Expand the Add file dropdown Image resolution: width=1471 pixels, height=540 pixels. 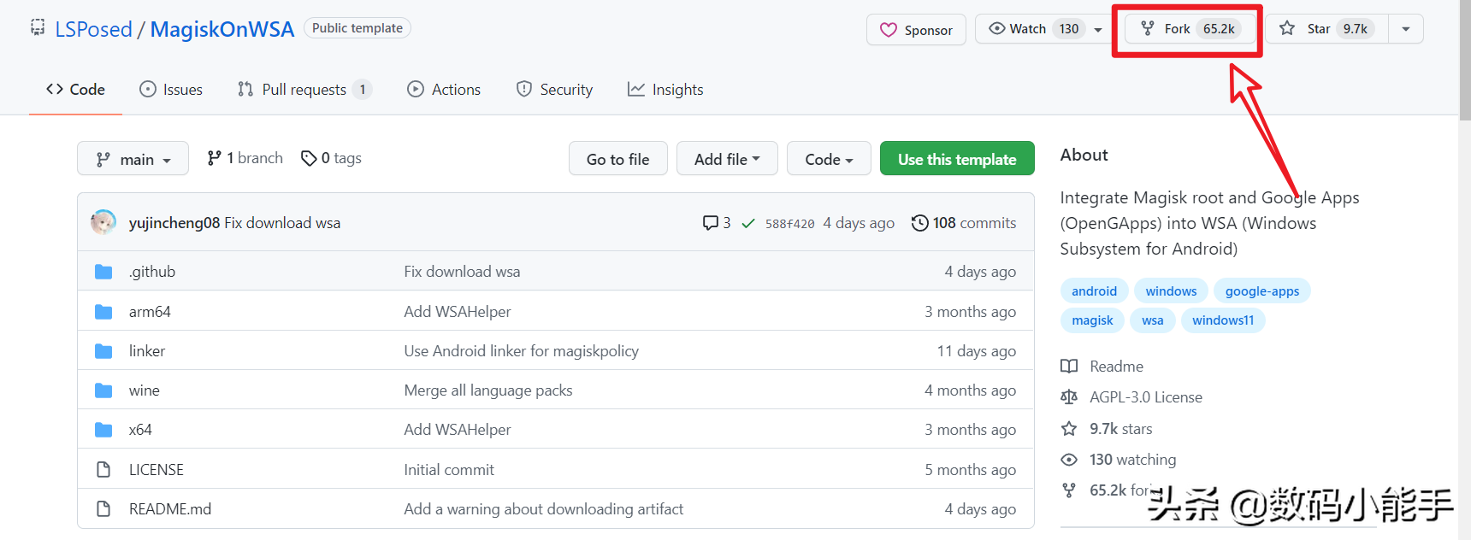(727, 159)
